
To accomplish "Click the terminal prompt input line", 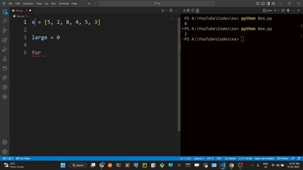I will click(x=214, y=39).
